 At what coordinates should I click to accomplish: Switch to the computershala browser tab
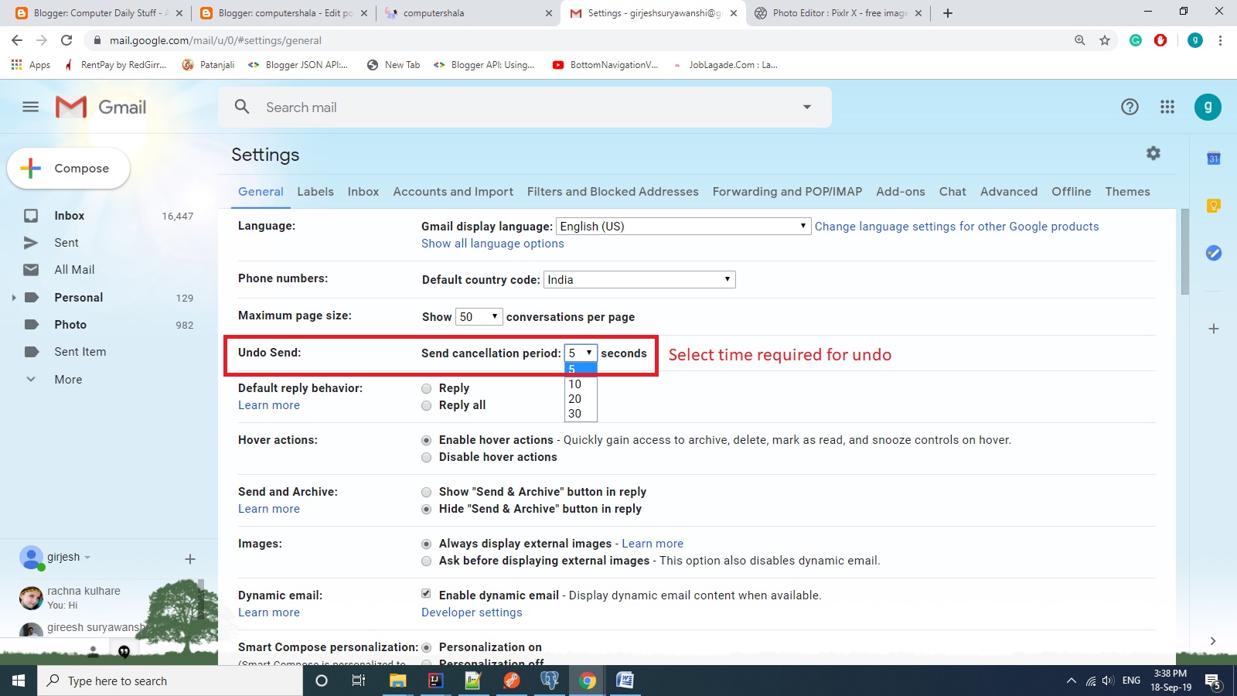[x=468, y=13]
